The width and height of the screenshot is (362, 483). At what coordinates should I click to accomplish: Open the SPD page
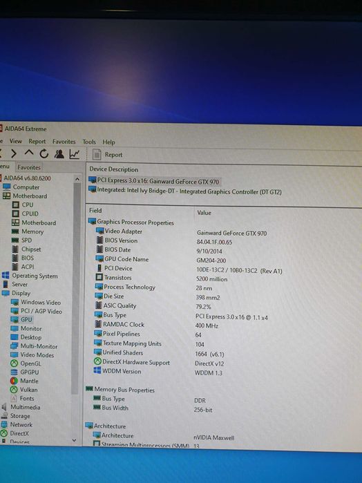coord(21,240)
